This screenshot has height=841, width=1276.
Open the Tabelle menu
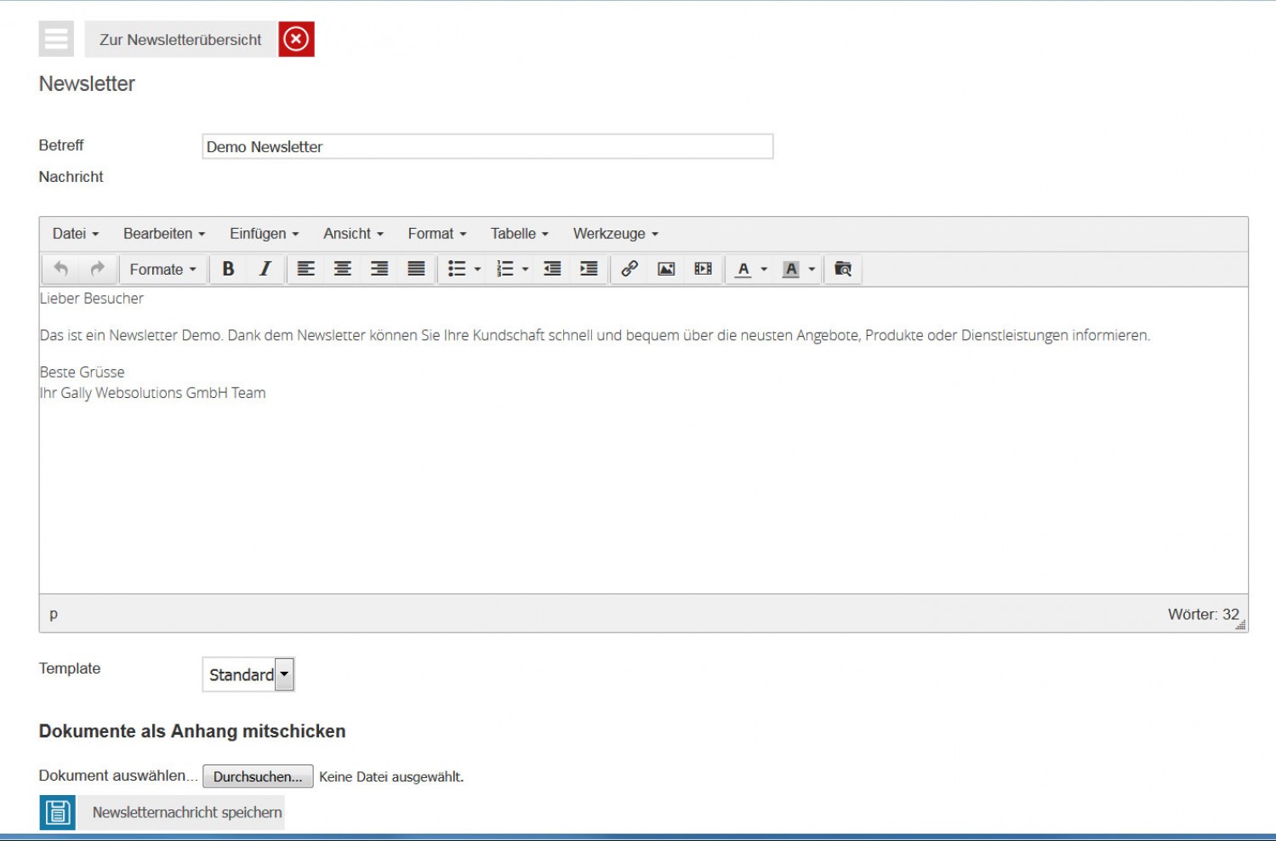click(519, 234)
